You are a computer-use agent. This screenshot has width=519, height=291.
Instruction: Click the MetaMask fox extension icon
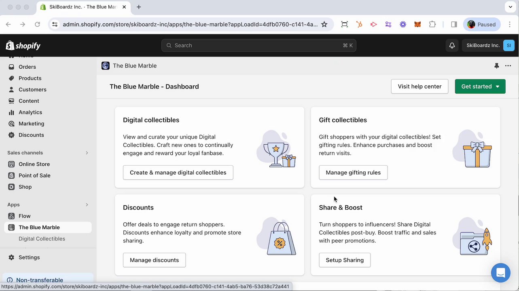417,24
